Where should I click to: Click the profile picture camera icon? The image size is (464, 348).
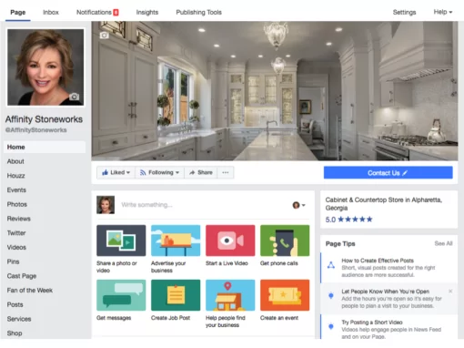pos(74,97)
